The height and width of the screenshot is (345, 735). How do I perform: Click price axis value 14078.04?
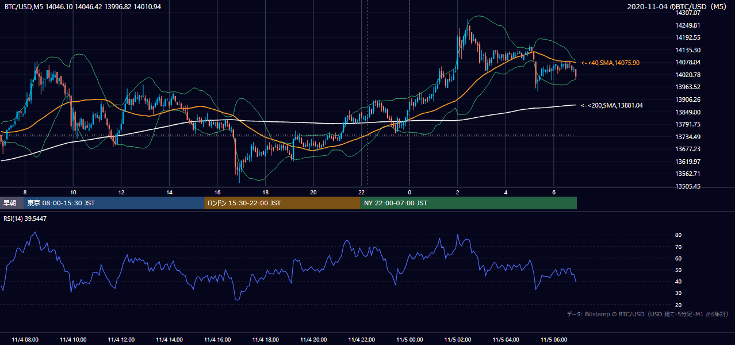point(687,62)
